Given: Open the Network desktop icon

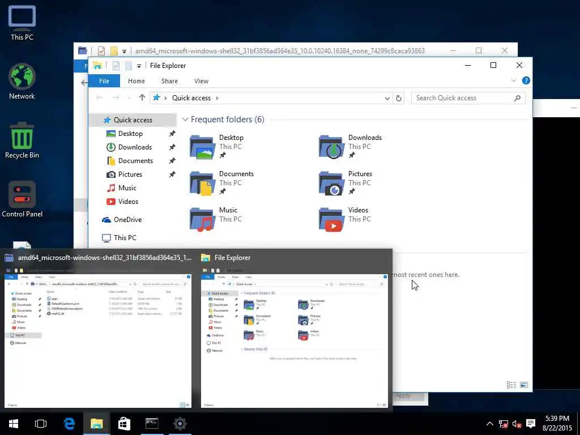Looking at the screenshot, I should pyautogui.click(x=22, y=82).
